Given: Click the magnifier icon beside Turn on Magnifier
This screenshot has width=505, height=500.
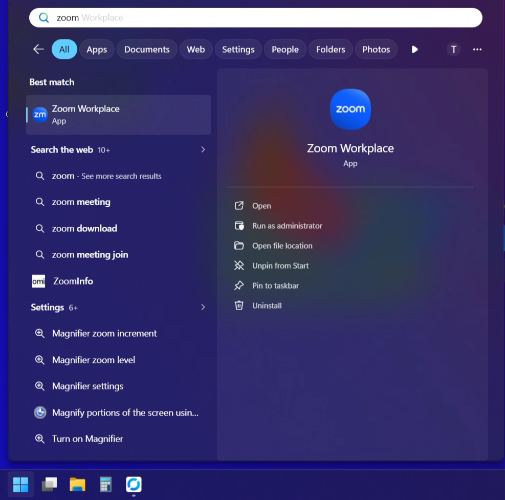Looking at the screenshot, I should pyautogui.click(x=40, y=439).
